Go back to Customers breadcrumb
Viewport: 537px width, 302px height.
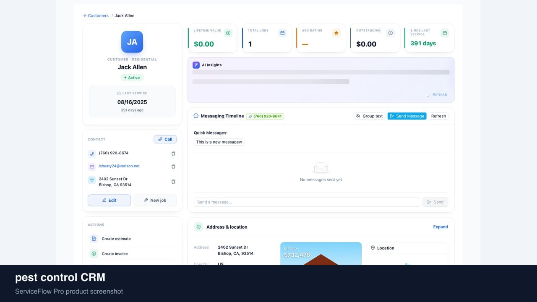point(96,16)
